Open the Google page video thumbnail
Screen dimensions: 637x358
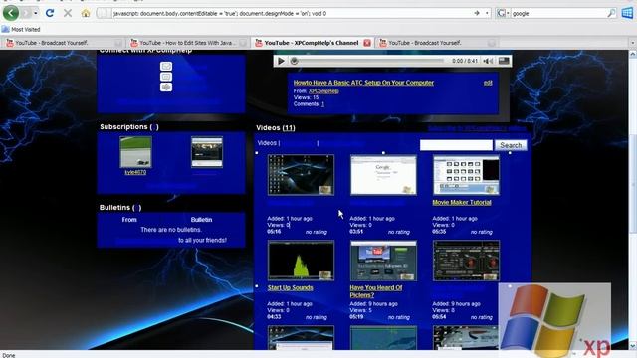click(383, 175)
